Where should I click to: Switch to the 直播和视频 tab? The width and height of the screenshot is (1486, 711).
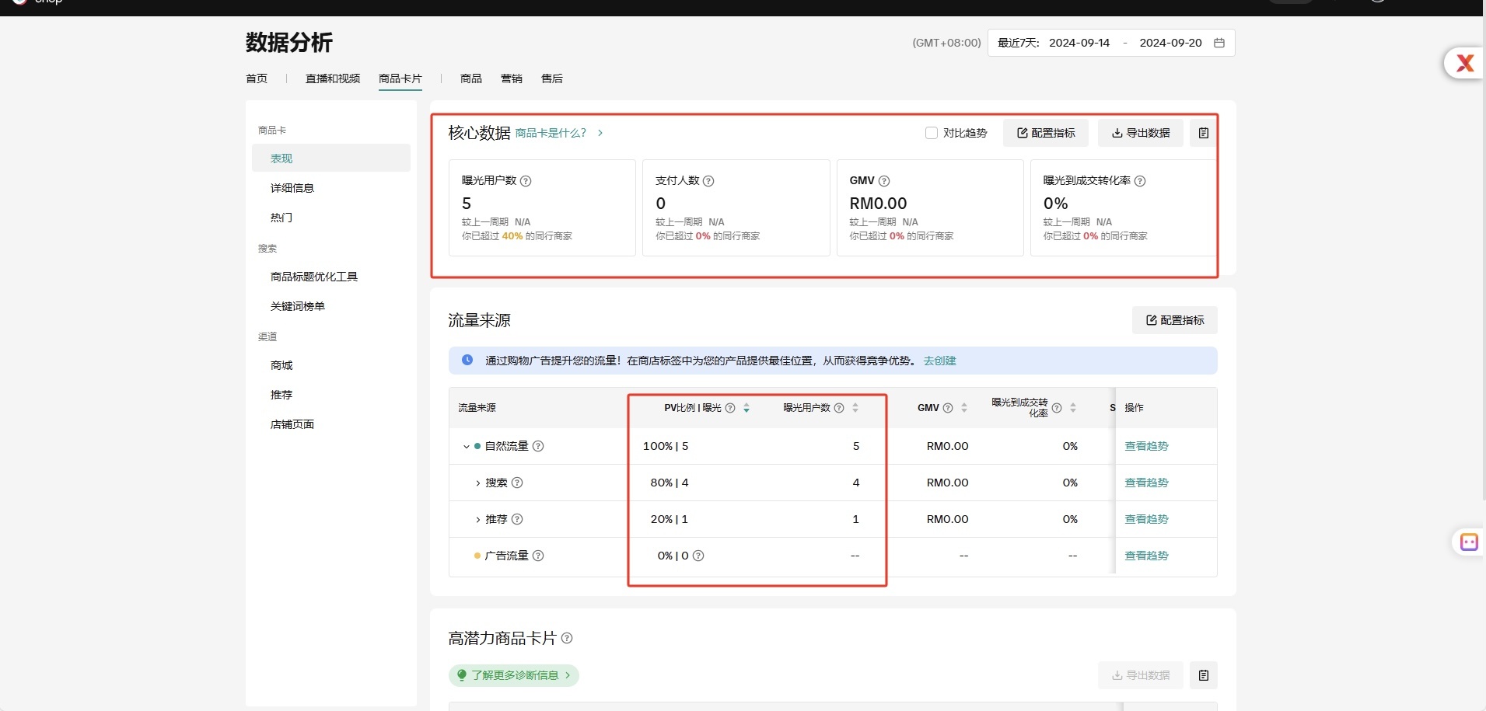tap(333, 78)
